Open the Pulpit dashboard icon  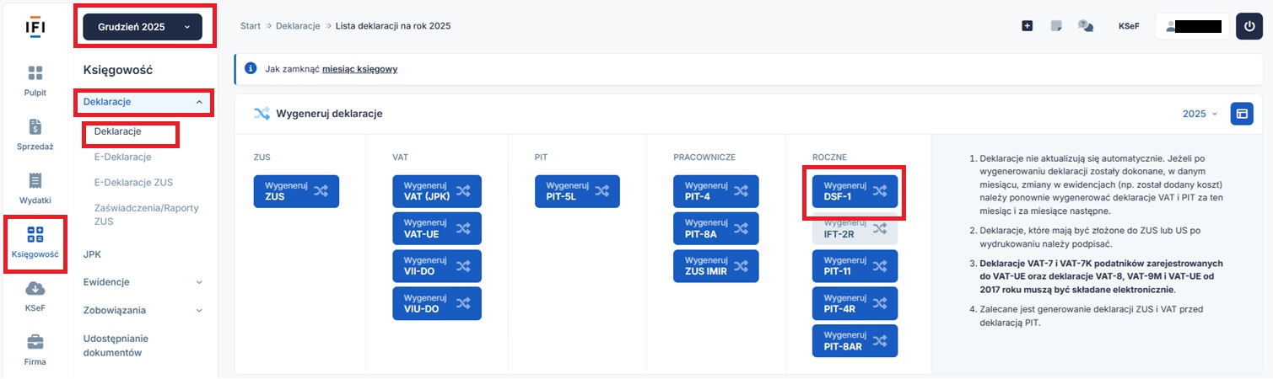click(35, 80)
